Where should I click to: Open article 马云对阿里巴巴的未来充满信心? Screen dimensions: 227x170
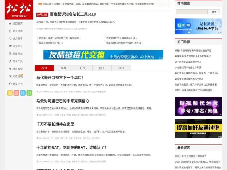click(x=63, y=101)
